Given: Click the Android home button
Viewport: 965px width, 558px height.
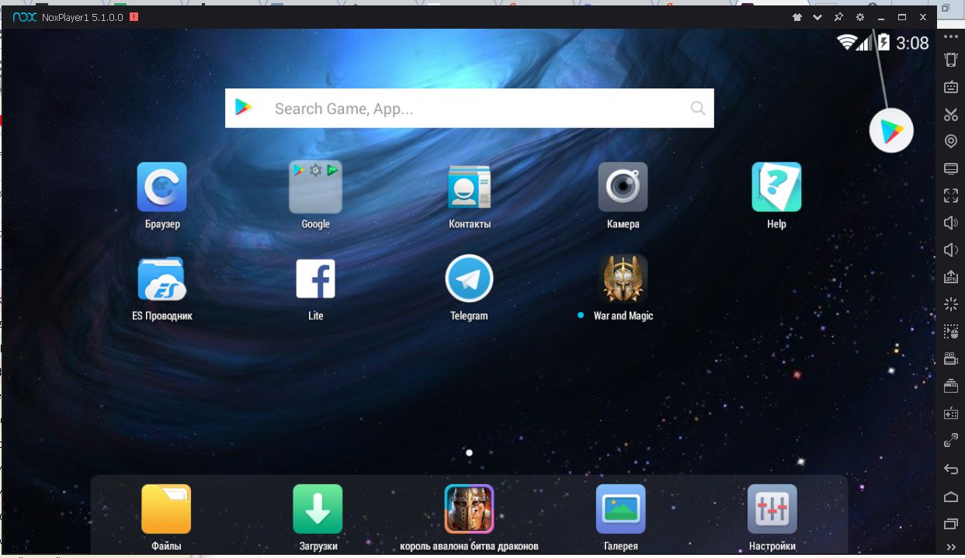Looking at the screenshot, I should (950, 497).
